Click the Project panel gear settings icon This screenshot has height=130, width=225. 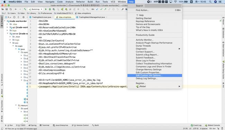pyautogui.click(x=24, y=17)
